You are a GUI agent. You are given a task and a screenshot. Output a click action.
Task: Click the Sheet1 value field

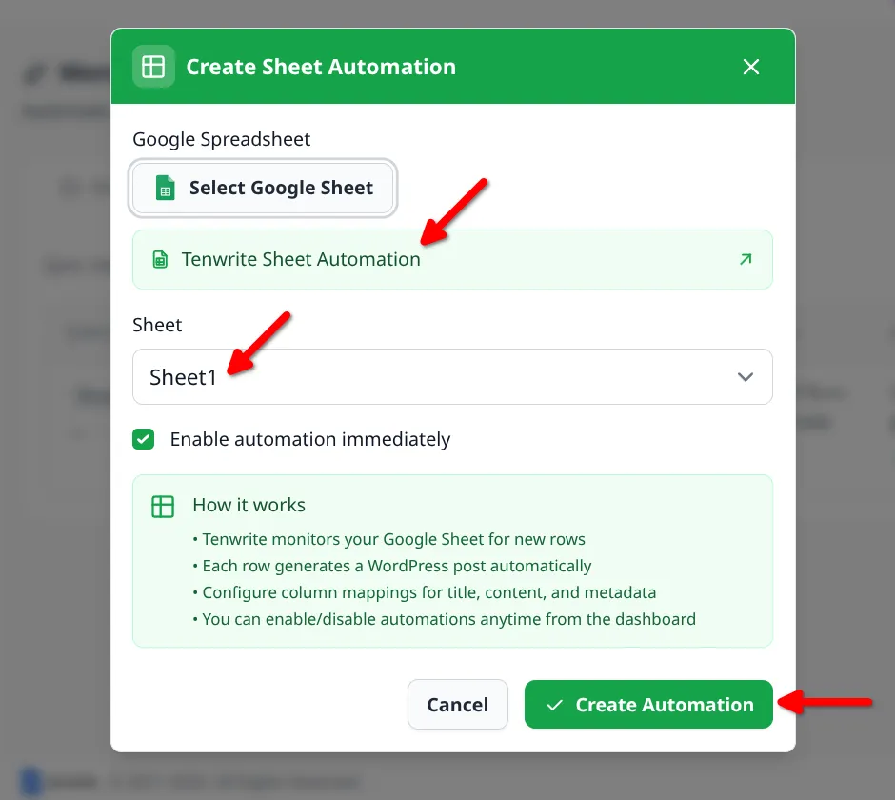(184, 376)
